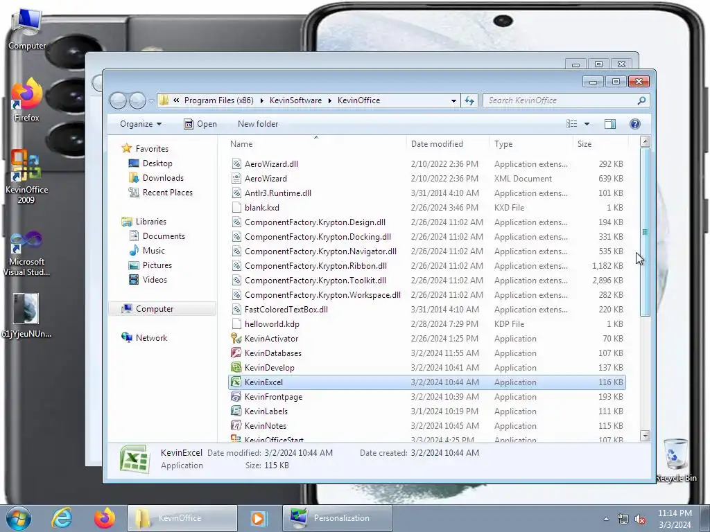Show the preview pane icon
Screen dimensions: 710x532
(x=610, y=124)
